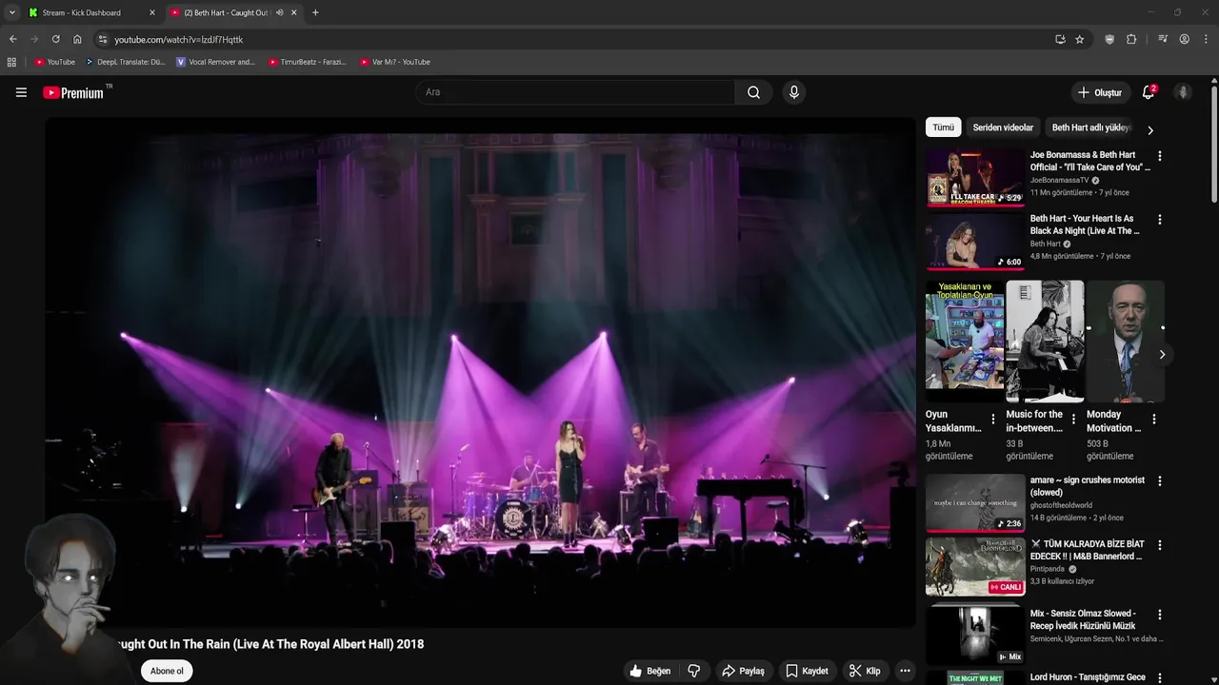Click the Oluştur create button
Image resolution: width=1219 pixels, height=685 pixels.
(x=1100, y=92)
